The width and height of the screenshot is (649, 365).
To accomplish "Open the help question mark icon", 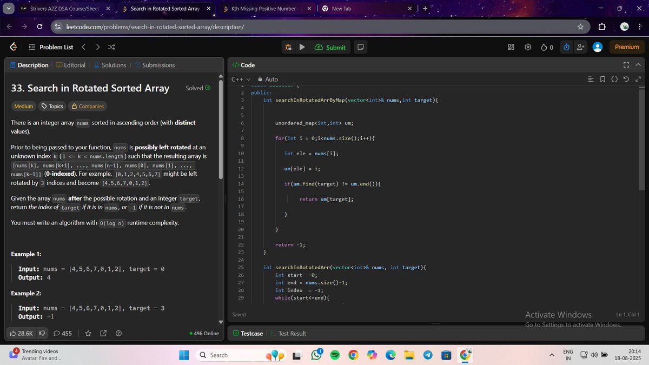I will click(x=118, y=334).
